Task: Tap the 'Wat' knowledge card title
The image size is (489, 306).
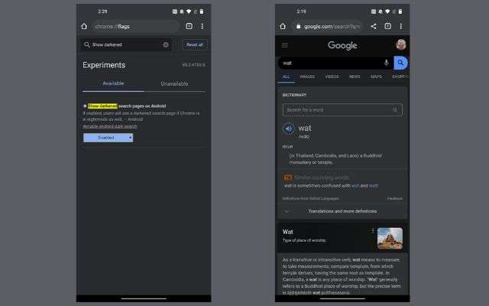Action: [288, 232]
